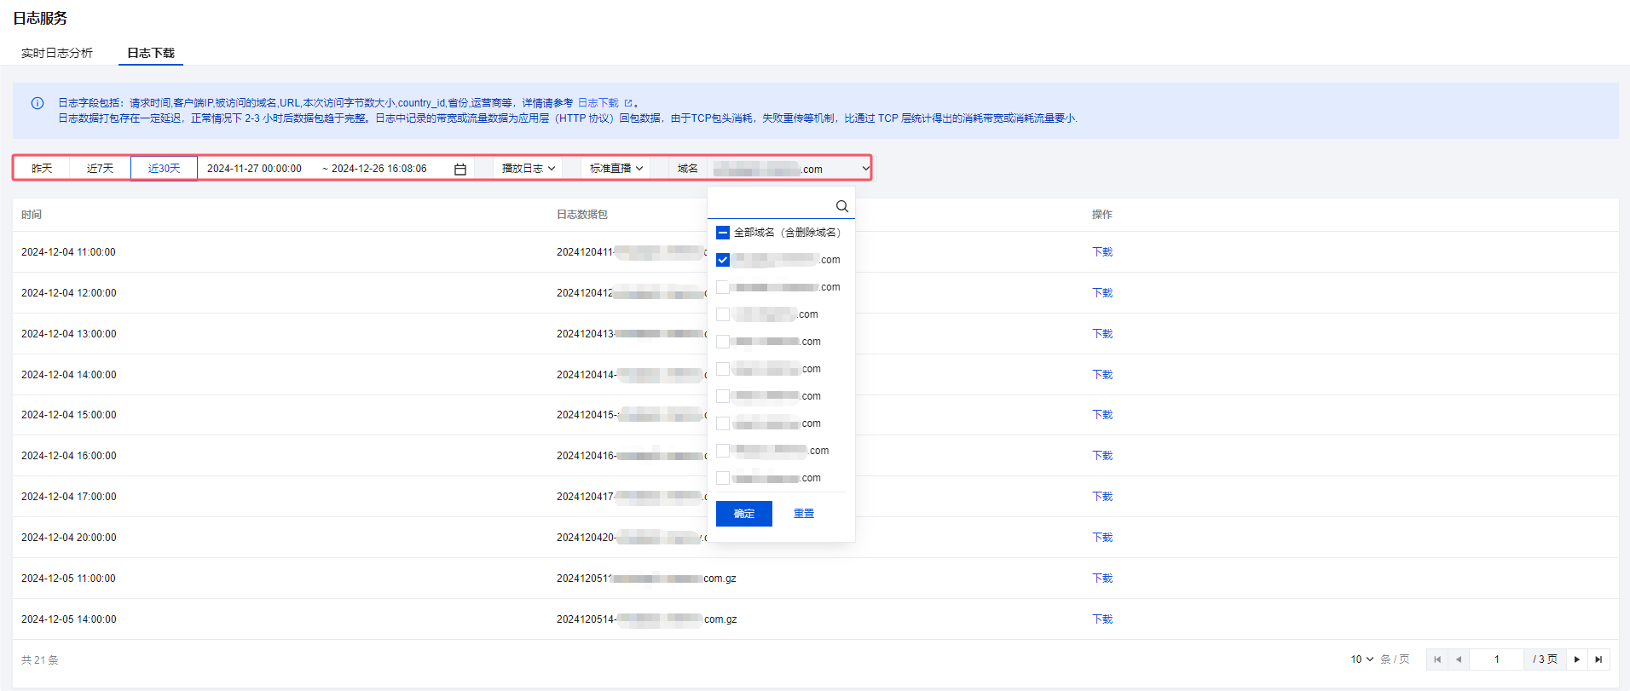This screenshot has width=1630, height=691.
Task: Download the 2024-12-04 11:00:00 log
Action: (x=1102, y=252)
